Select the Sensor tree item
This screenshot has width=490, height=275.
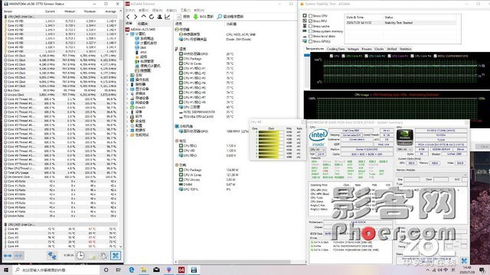(x=142, y=70)
